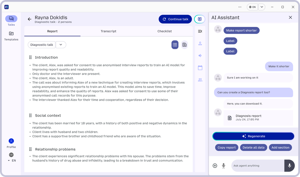Open the language selector chevron in titlebar
The image size is (300, 177).
coord(261,7)
